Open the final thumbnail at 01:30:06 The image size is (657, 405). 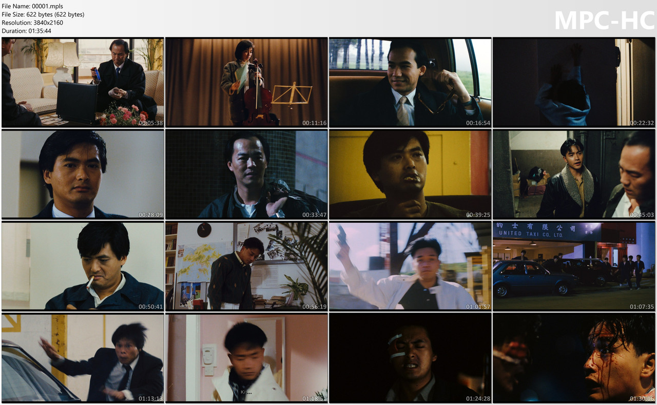pyautogui.click(x=574, y=358)
